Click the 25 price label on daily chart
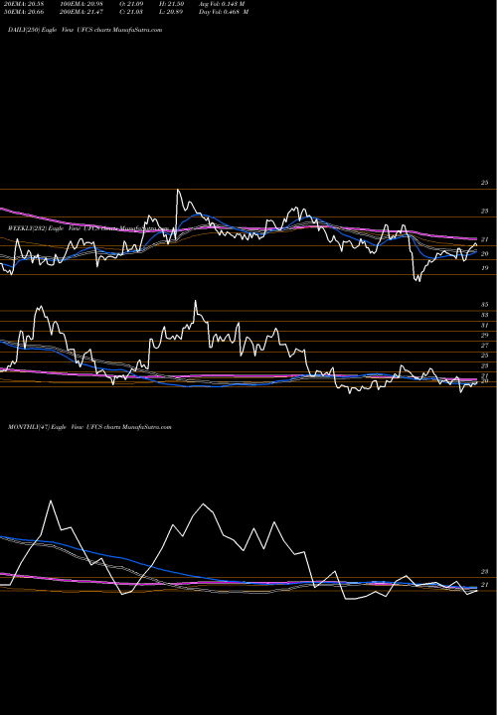Image resolution: width=497 pixels, height=715 pixels. [485, 183]
